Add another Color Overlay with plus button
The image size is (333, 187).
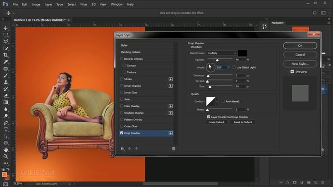pos(171,106)
